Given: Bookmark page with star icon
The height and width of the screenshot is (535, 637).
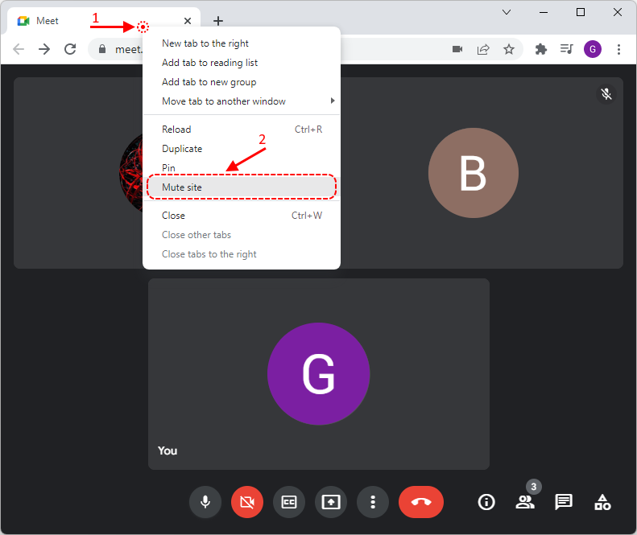Looking at the screenshot, I should tap(509, 49).
